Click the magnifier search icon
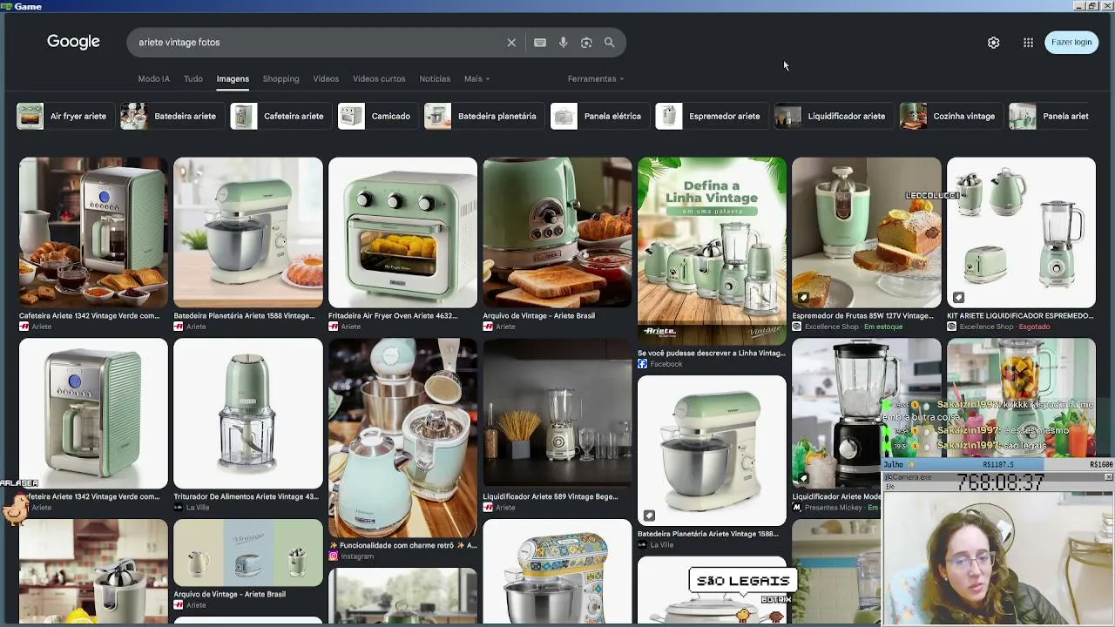This screenshot has width=1115, height=627. (610, 43)
